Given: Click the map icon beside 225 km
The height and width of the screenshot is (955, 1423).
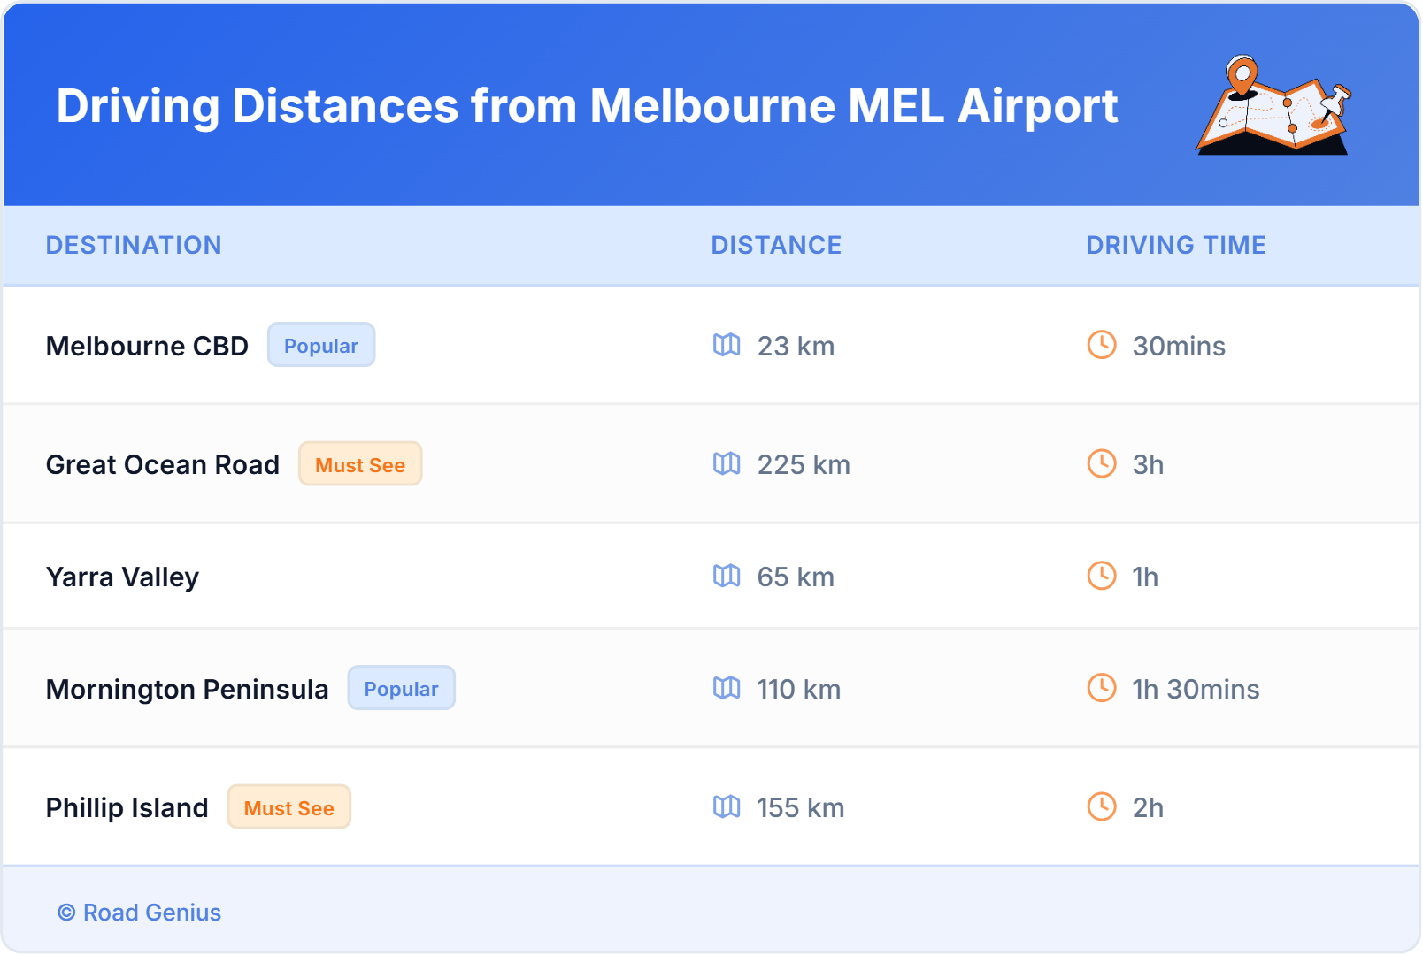Looking at the screenshot, I should point(727,463).
